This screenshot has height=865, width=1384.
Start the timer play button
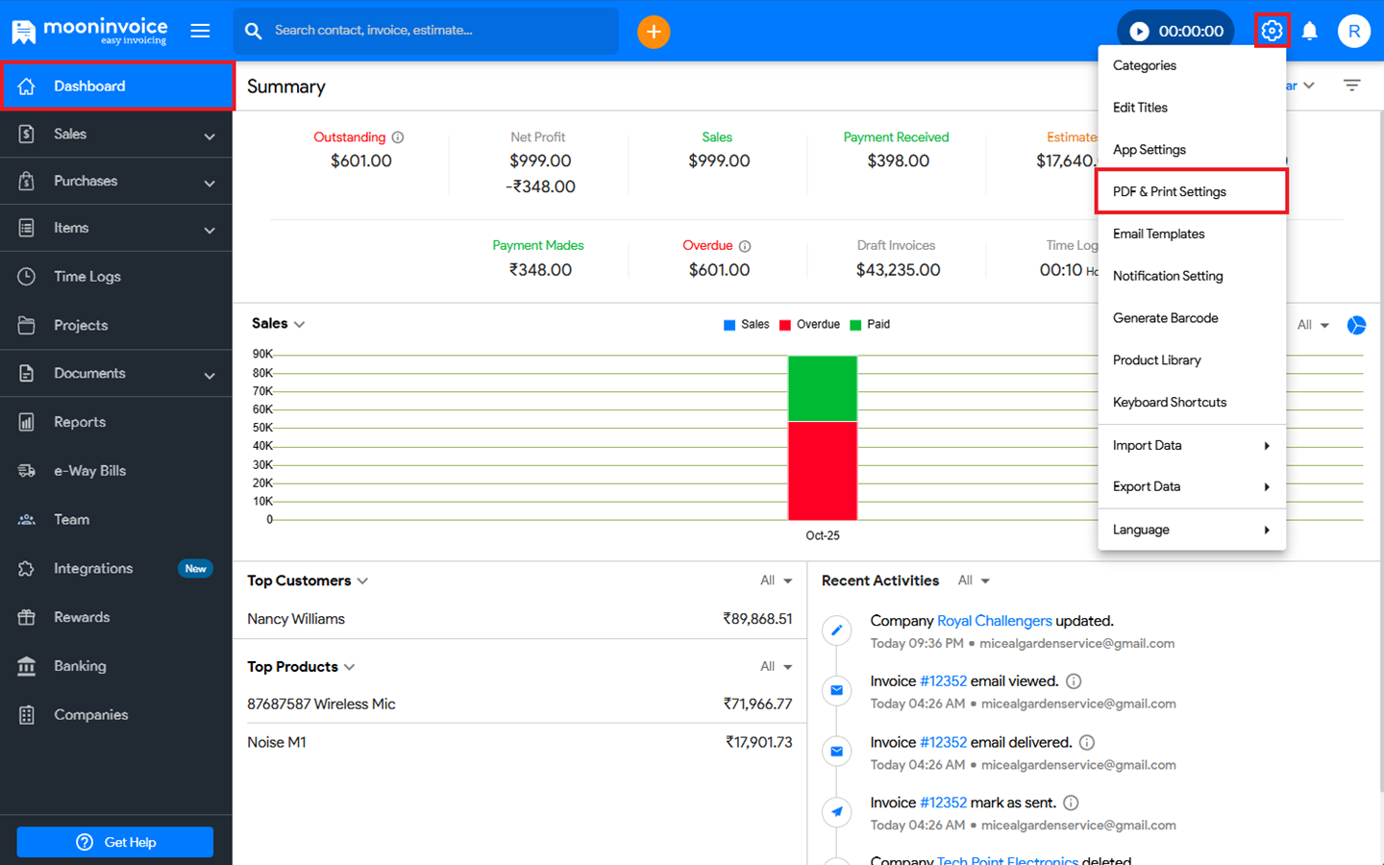(x=1139, y=32)
